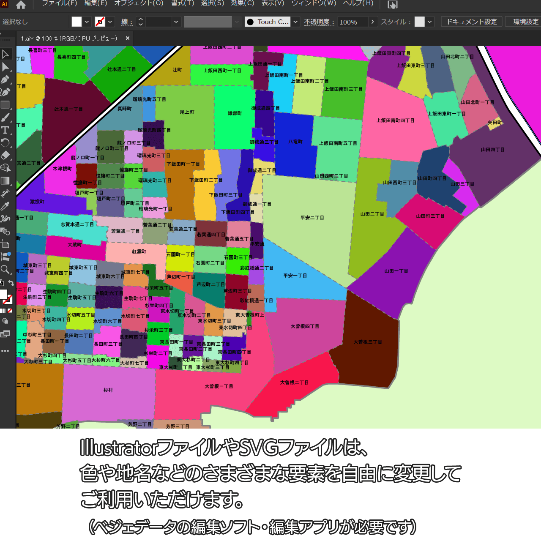Choose the Zoom magnifier tool
Image resolution: width=541 pixels, height=541 pixels.
5,269
